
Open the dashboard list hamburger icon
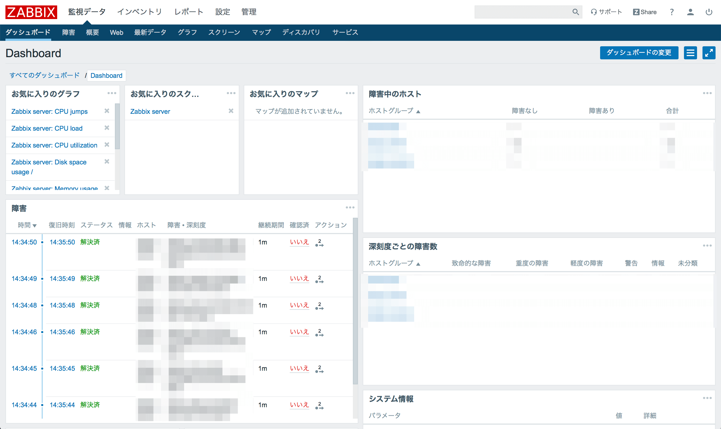[x=690, y=53]
